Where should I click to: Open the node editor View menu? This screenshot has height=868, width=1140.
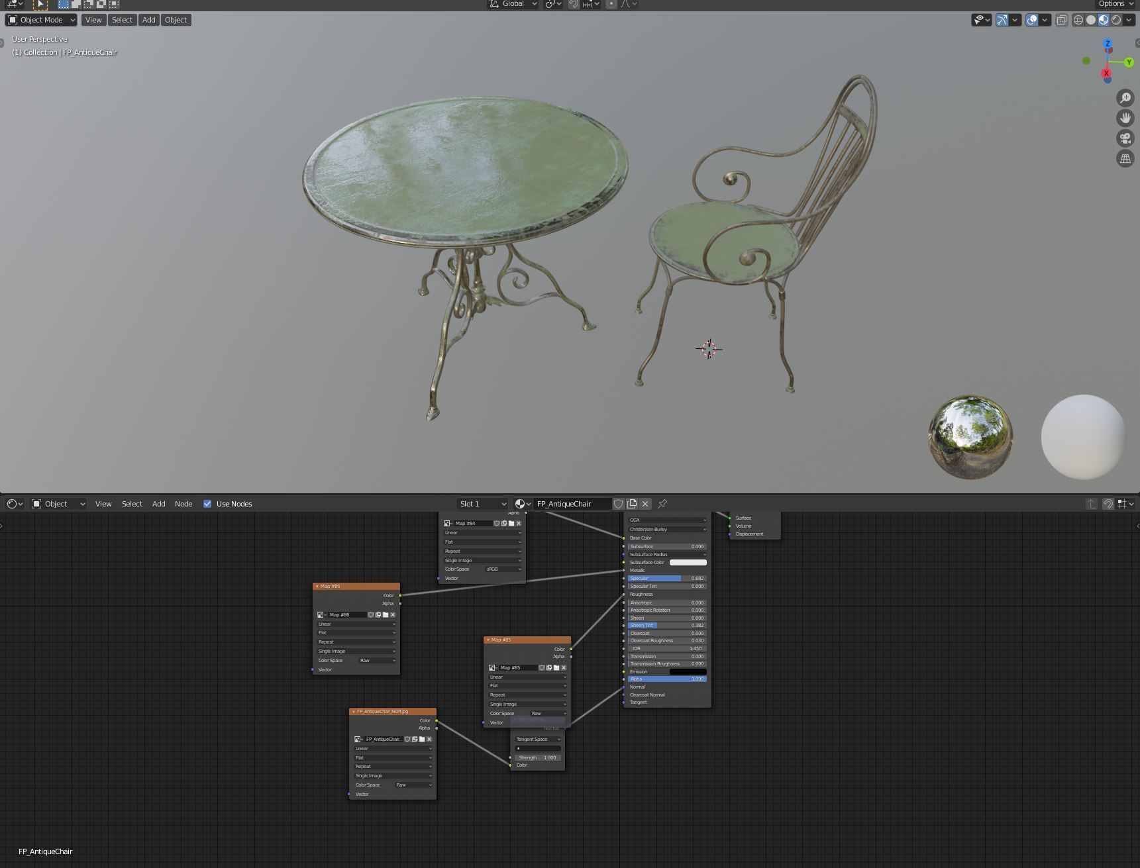103,504
